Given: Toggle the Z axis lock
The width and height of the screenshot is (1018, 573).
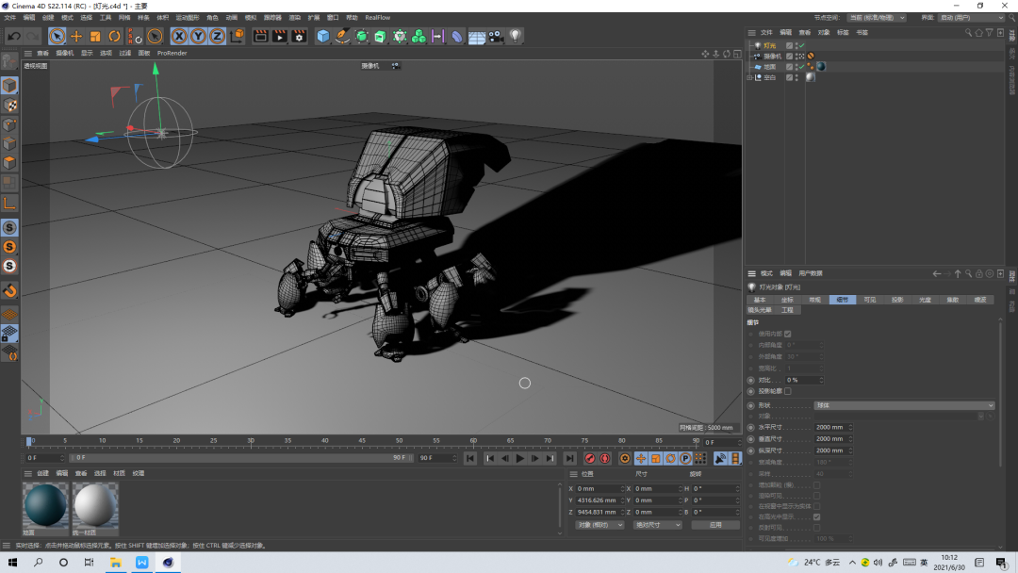Looking at the screenshot, I should tap(217, 37).
